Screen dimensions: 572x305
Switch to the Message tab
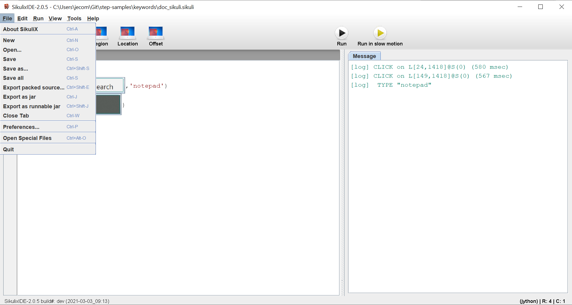click(365, 56)
